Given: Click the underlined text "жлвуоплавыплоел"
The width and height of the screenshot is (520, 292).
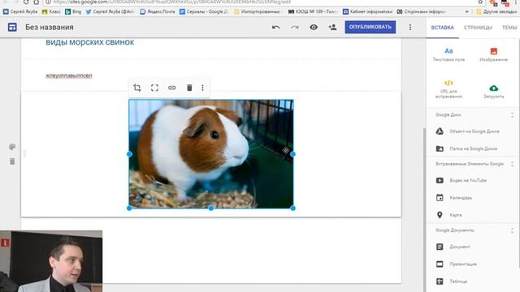Looking at the screenshot, I should click(68, 75).
